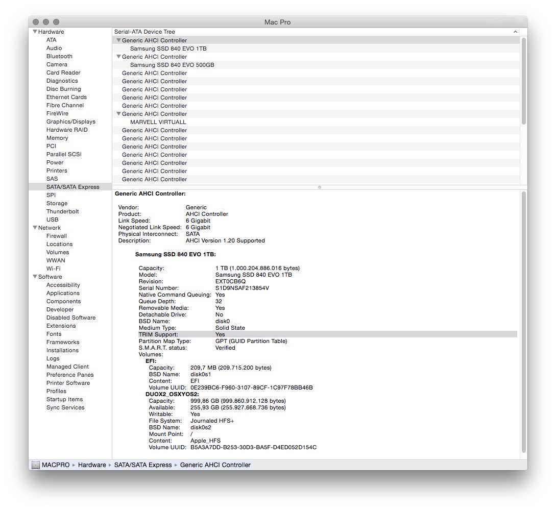556x511 pixels.
Task: Show Memory information
Action: coord(57,138)
